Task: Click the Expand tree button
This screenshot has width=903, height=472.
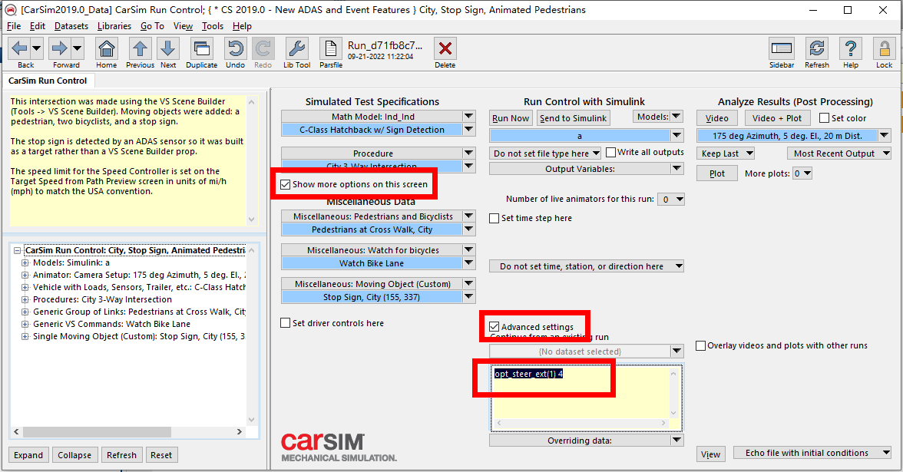Action: pos(28,454)
